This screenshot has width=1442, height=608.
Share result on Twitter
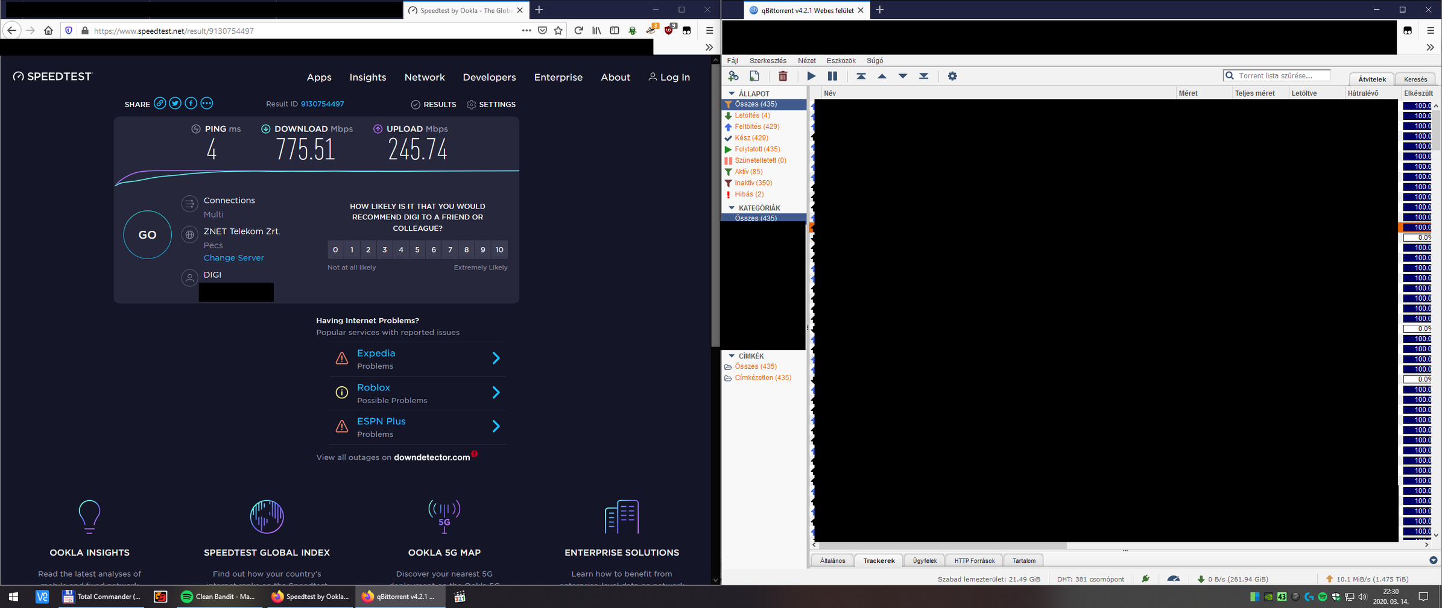[x=176, y=103]
